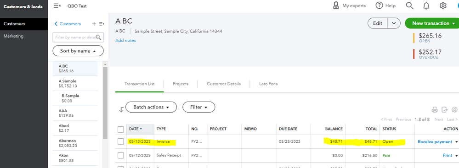Click the orange OPEN balance bar
Screen dimensions: 459x168
coord(414,38)
